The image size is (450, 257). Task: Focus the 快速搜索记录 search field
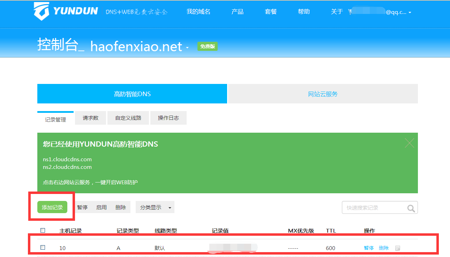(374, 208)
